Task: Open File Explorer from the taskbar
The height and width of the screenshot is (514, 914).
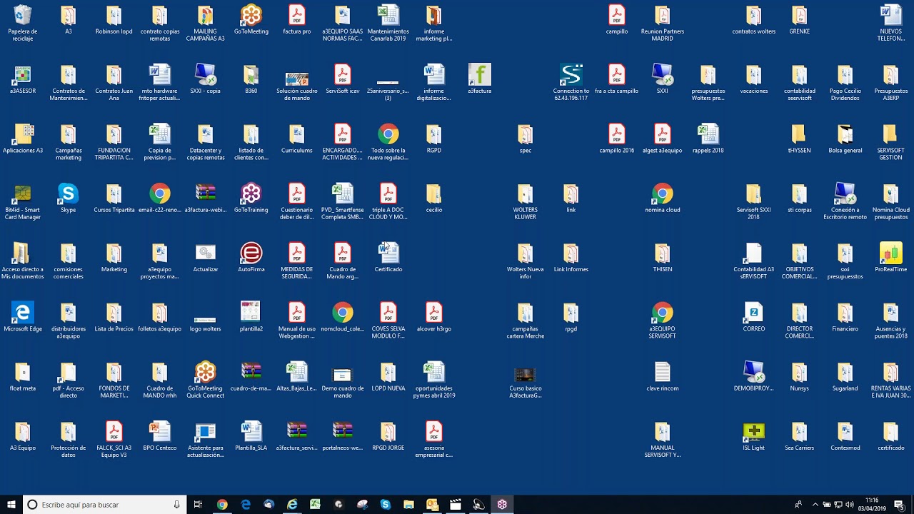Action: pos(408,505)
